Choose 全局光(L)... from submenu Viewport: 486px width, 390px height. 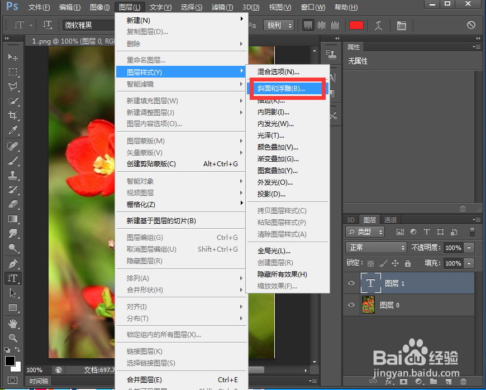pyautogui.click(x=287, y=251)
